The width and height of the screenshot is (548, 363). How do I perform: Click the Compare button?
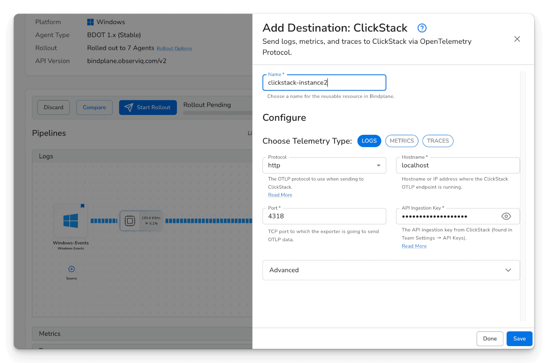point(94,107)
